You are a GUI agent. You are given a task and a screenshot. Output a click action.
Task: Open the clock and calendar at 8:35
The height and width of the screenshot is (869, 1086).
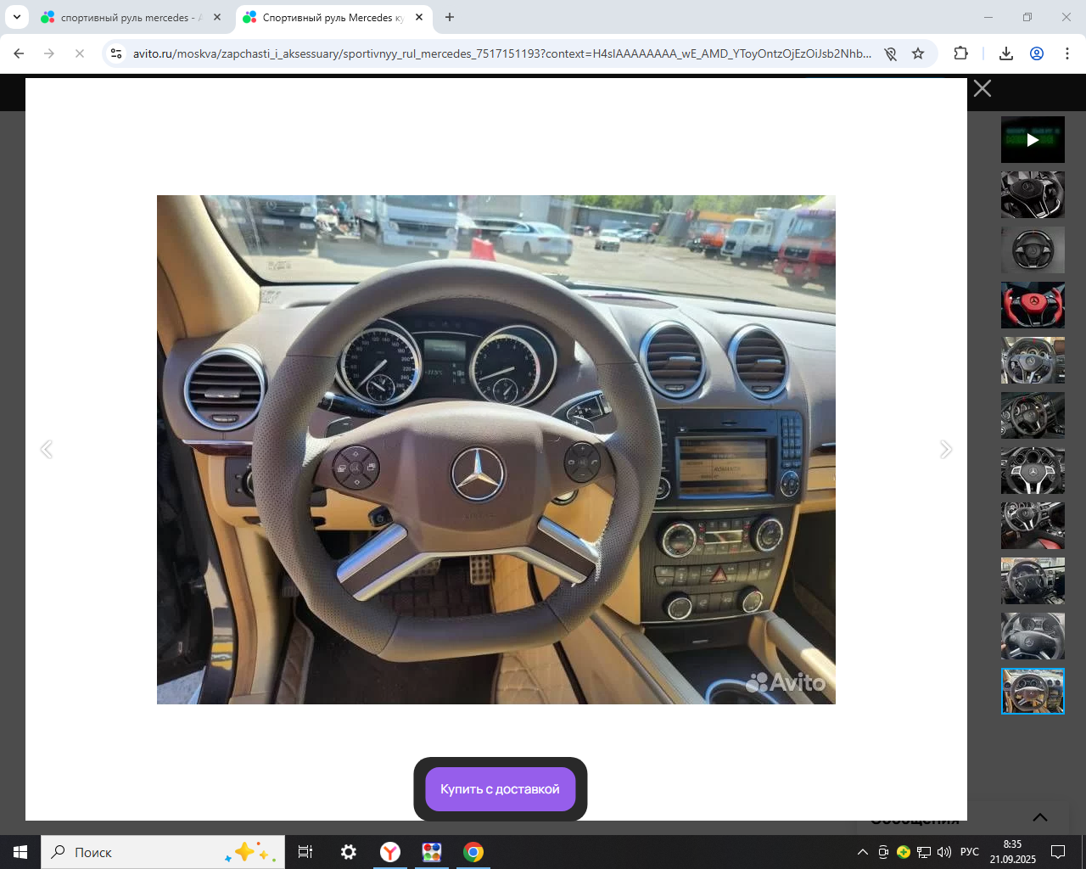[x=1013, y=852]
